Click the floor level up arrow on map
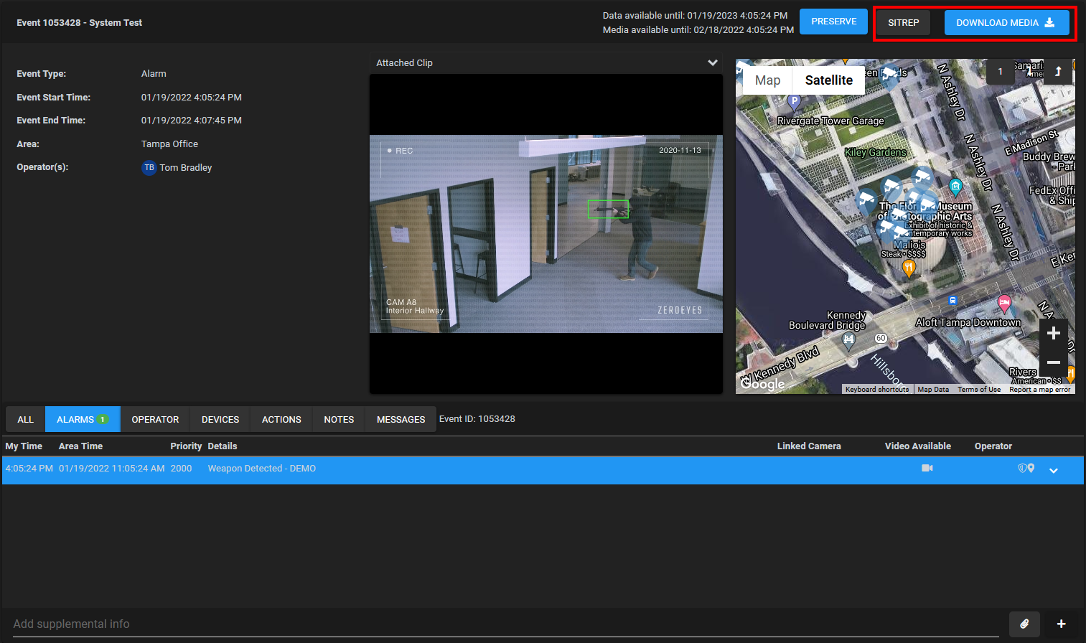1086x643 pixels. pyautogui.click(x=1058, y=71)
